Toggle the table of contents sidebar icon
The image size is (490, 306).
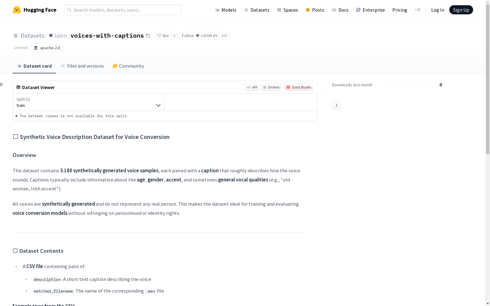(x=2, y=84)
